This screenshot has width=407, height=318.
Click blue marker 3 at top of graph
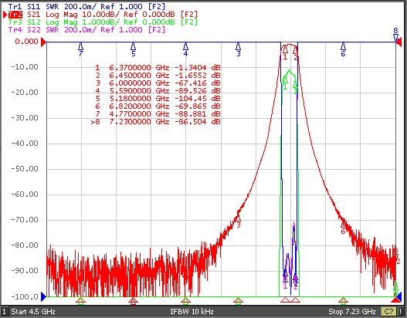coord(239,49)
